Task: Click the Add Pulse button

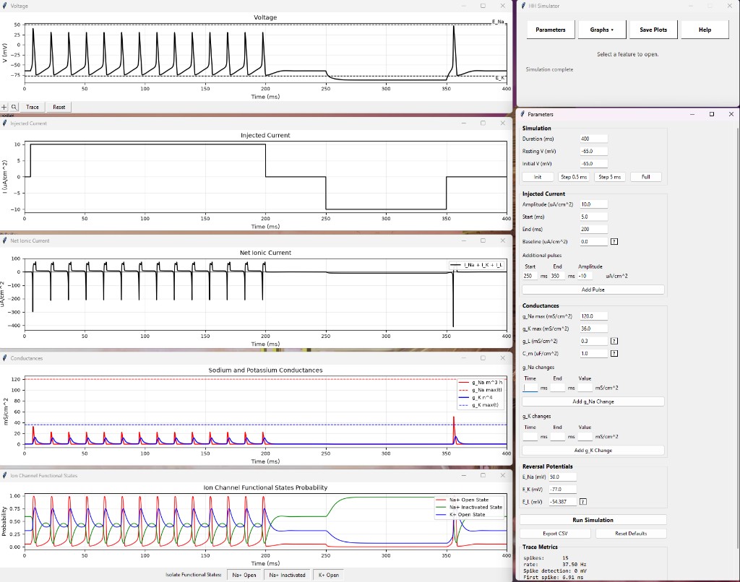Action: pyautogui.click(x=593, y=290)
